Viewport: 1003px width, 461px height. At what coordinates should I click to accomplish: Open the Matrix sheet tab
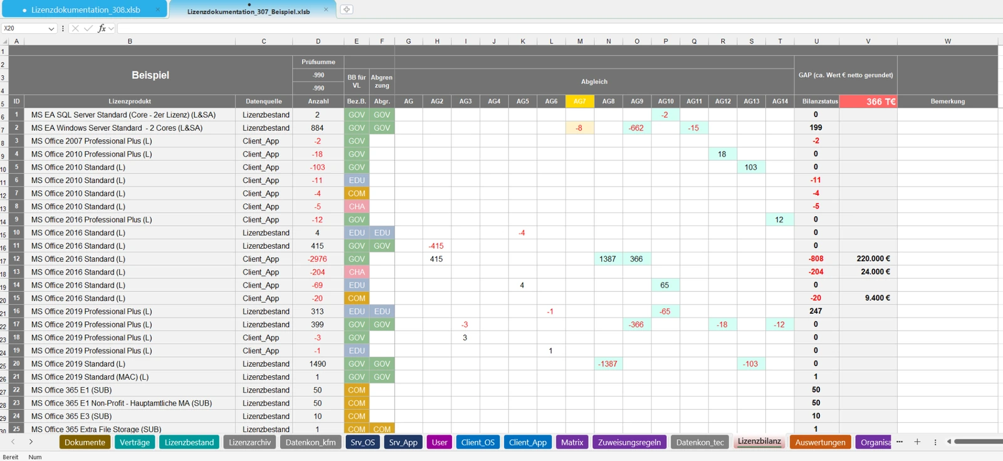point(572,442)
